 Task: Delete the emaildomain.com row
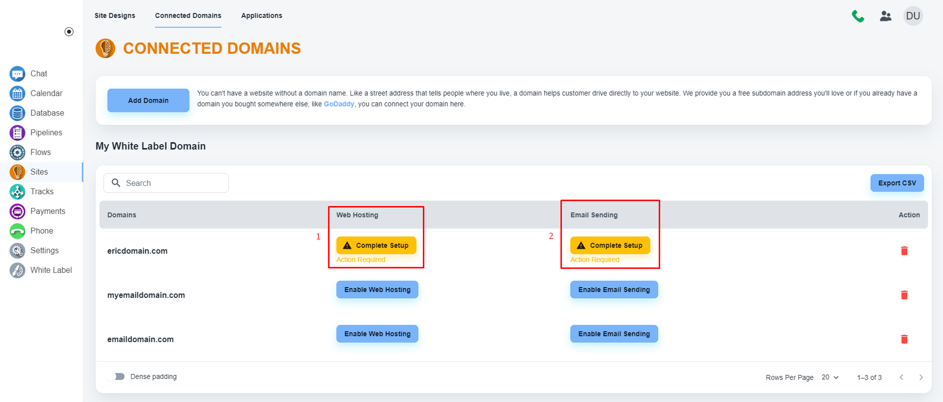coord(904,339)
